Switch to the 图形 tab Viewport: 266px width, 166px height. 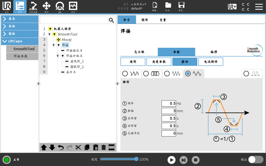[145, 20]
